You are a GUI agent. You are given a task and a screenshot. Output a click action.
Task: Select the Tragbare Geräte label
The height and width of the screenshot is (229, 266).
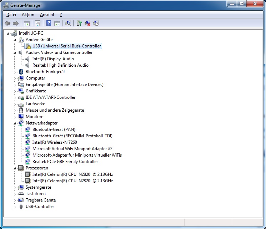coord(41,200)
